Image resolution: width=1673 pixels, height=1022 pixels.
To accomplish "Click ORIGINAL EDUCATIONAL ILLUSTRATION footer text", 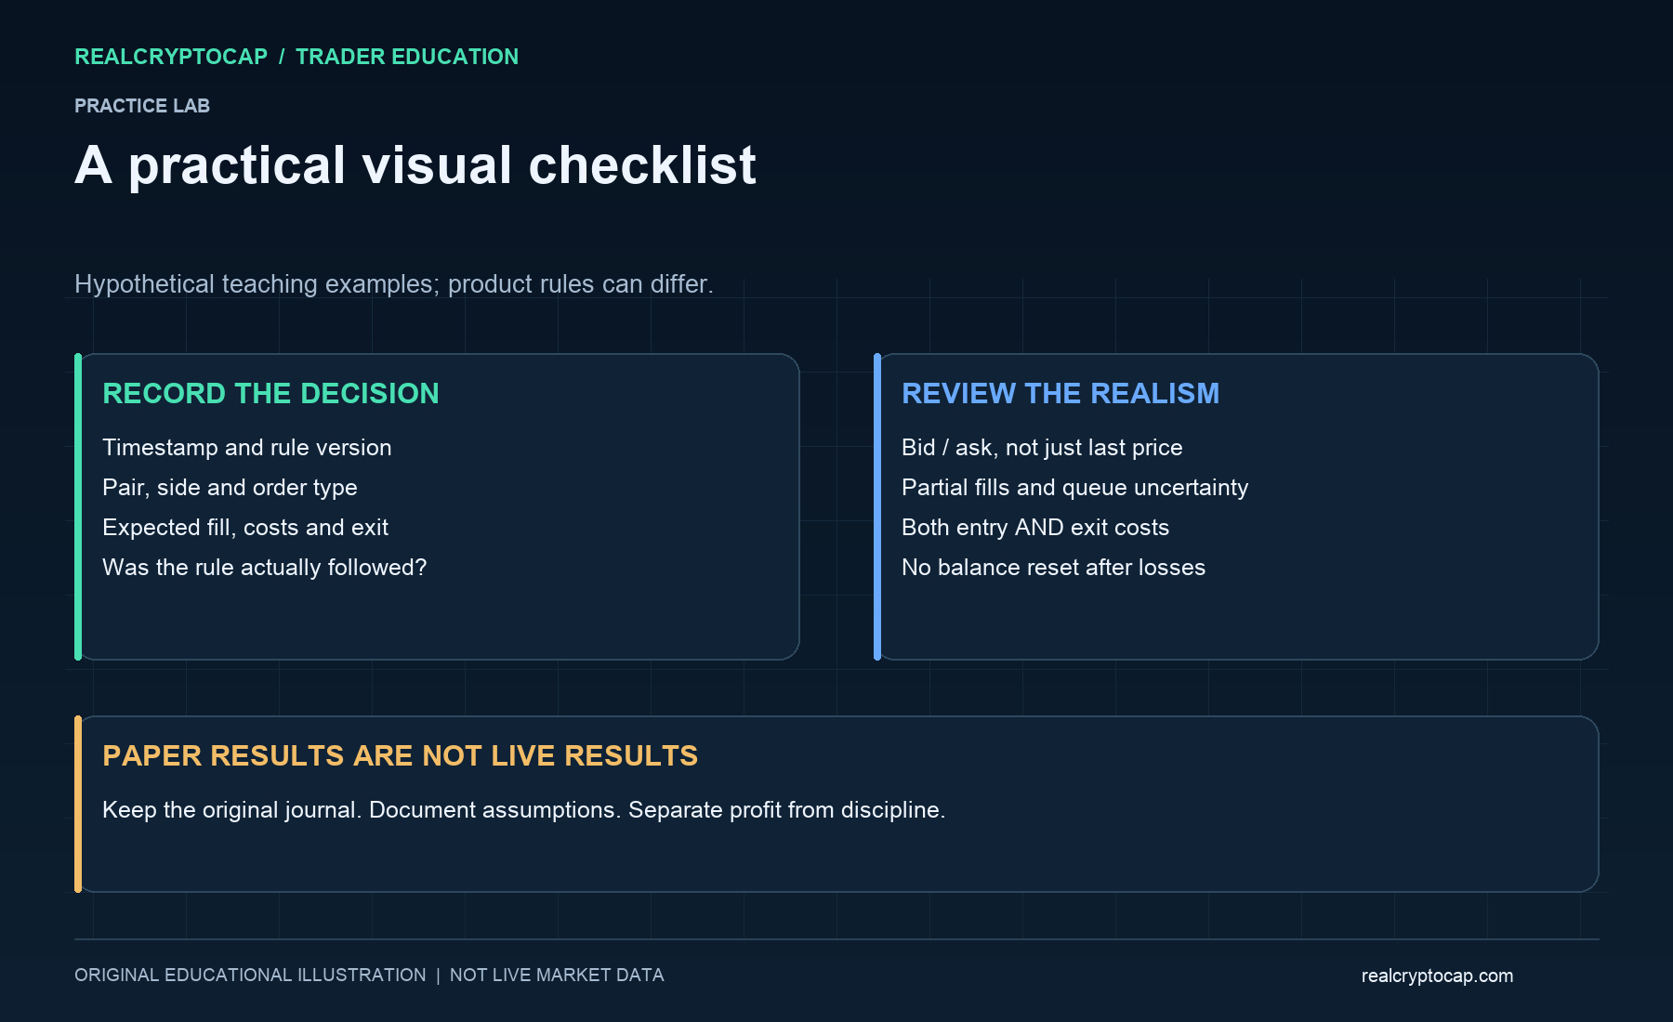I will tap(250, 976).
